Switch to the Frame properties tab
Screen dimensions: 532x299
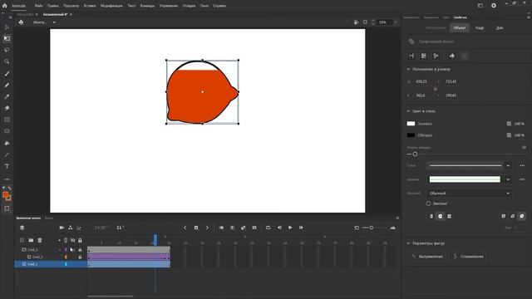480,27
